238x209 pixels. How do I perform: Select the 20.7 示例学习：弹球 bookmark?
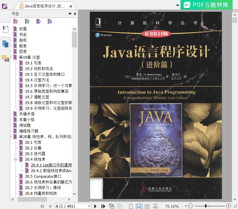coord(43,188)
